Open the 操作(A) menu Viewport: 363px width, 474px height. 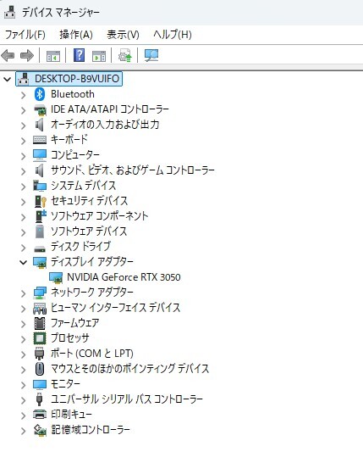pyautogui.click(x=76, y=35)
